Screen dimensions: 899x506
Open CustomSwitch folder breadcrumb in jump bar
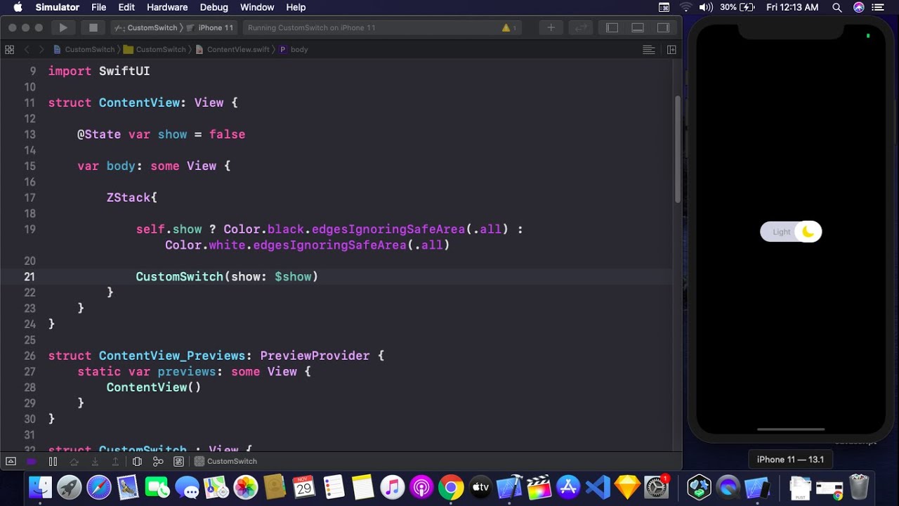click(x=155, y=49)
